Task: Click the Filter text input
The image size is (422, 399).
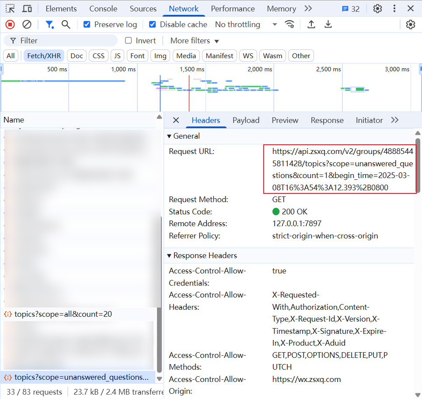Action: click(x=66, y=41)
